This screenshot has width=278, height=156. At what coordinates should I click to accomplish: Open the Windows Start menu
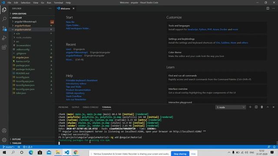coord(4,153)
